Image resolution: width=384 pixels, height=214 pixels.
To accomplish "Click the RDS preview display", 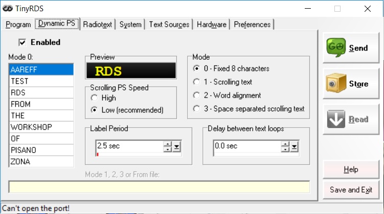I will pyautogui.click(x=131, y=70).
